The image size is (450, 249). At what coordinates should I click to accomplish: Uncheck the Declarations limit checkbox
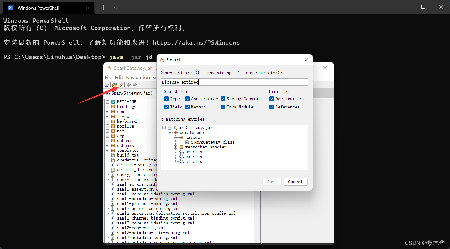(272, 99)
